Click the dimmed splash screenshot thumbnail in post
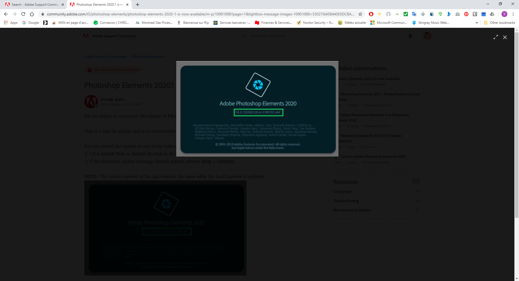Viewport: 519px width, 281px height. click(x=165, y=228)
